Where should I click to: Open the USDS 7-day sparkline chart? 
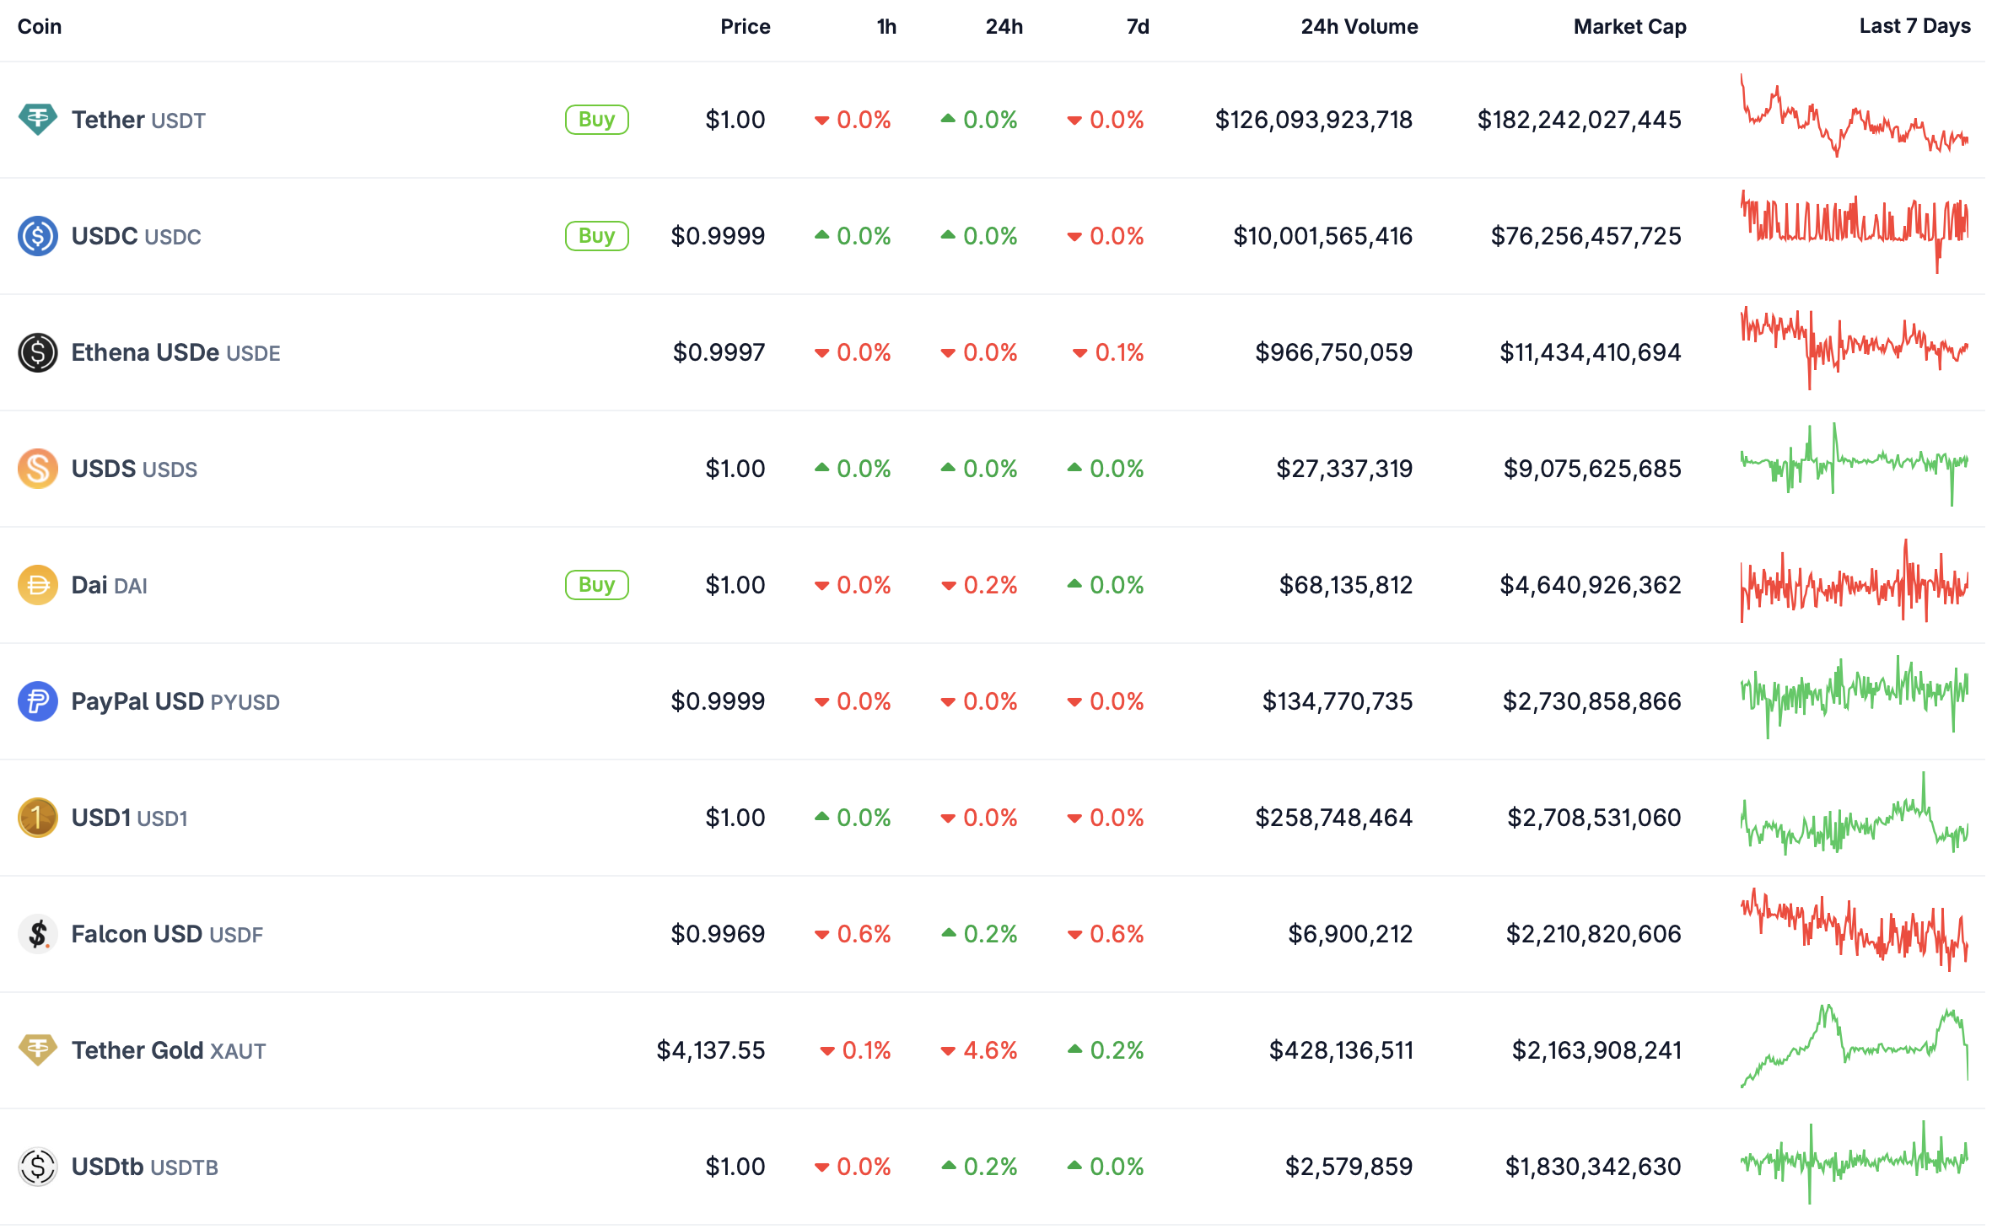click(1854, 464)
